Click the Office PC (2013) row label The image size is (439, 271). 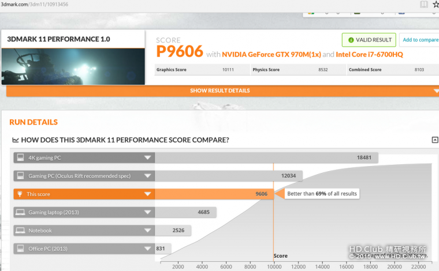click(48, 249)
